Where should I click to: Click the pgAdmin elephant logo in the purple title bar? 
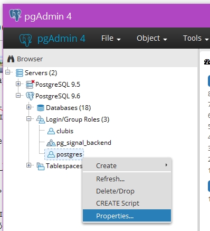(15, 15)
